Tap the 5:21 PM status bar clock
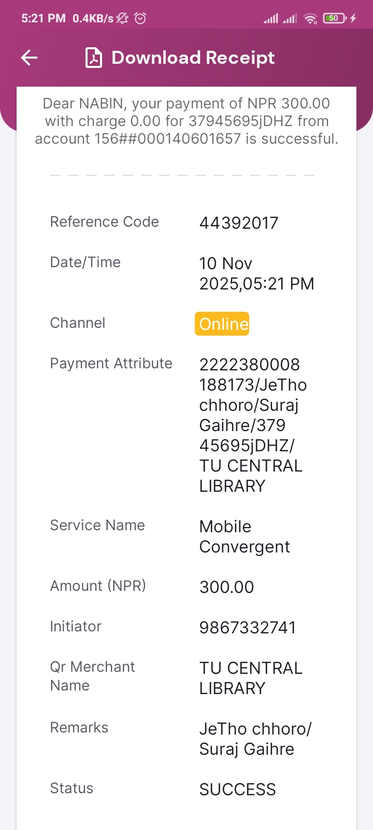373x830 pixels. click(x=44, y=19)
